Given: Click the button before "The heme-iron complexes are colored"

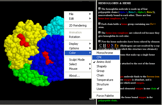Looking at the screenshot, I should pos(99,32).
